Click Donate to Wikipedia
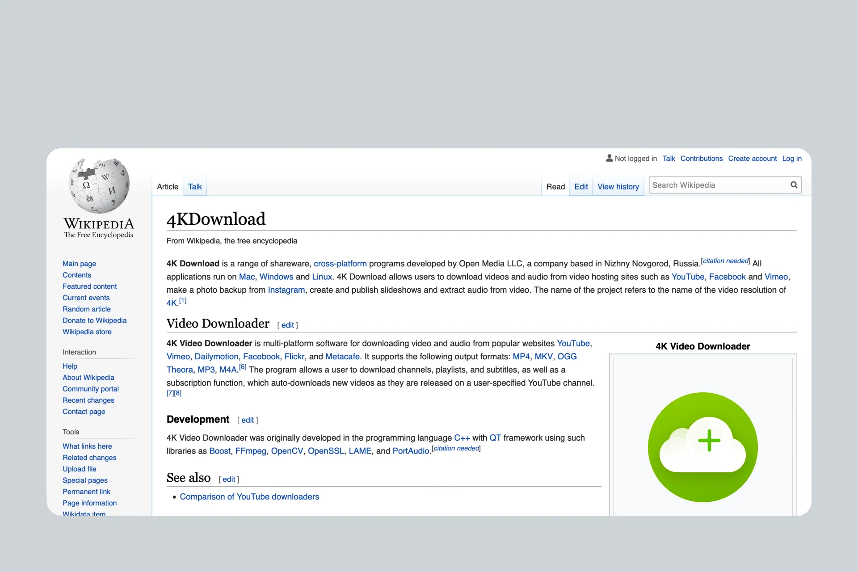858x572 pixels. point(94,320)
